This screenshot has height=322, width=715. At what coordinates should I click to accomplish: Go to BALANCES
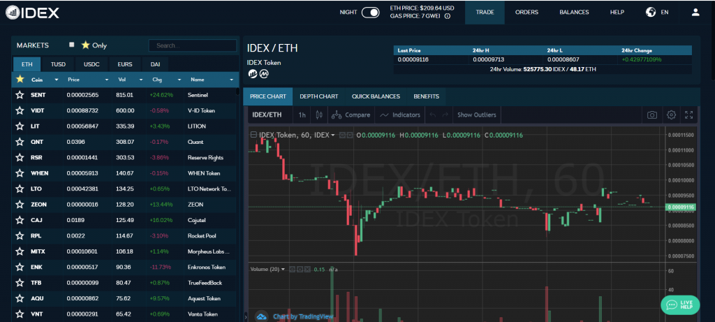pos(574,13)
